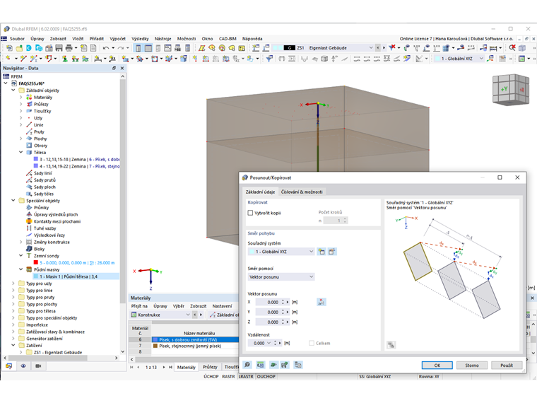This screenshot has height=403, width=537.
Task: Toggle OUCHOP in status bar
Action: 266,376
